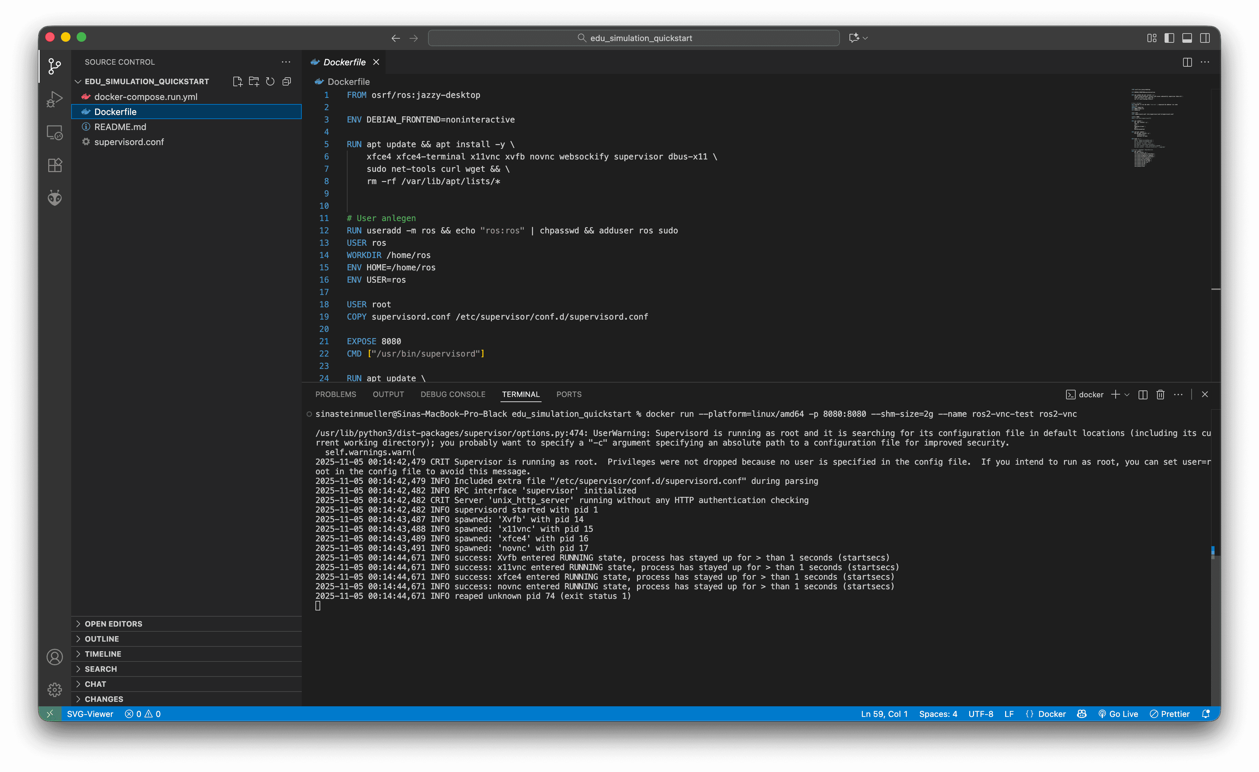The height and width of the screenshot is (772, 1259).
Task: Open the Remote Explorer view
Action: point(55,132)
